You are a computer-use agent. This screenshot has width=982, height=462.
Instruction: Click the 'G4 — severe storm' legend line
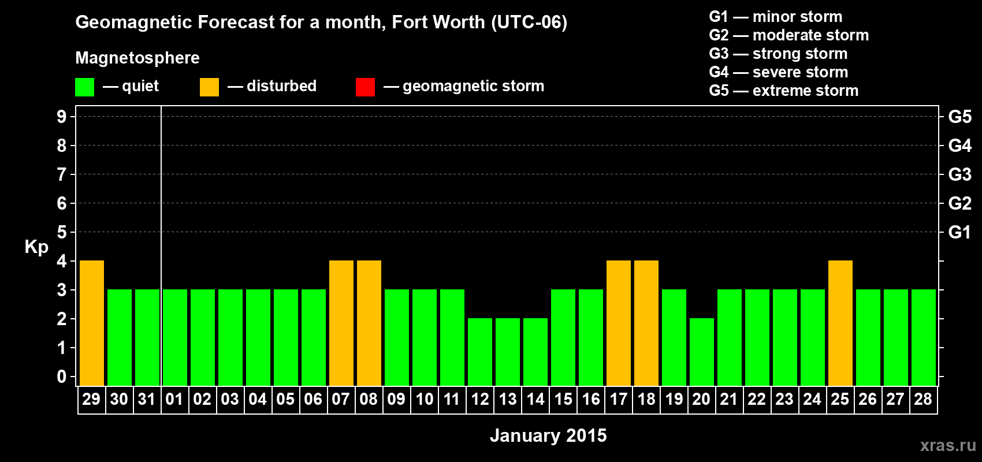pos(779,72)
